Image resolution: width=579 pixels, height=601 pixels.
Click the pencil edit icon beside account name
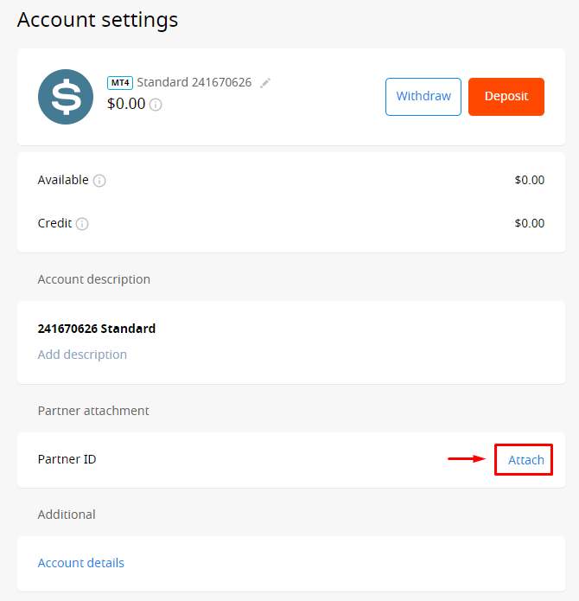(265, 83)
